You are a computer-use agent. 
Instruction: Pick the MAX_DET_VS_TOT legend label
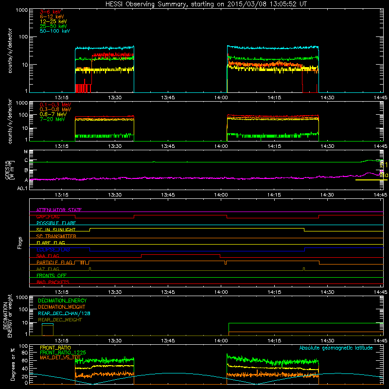click(60, 357)
